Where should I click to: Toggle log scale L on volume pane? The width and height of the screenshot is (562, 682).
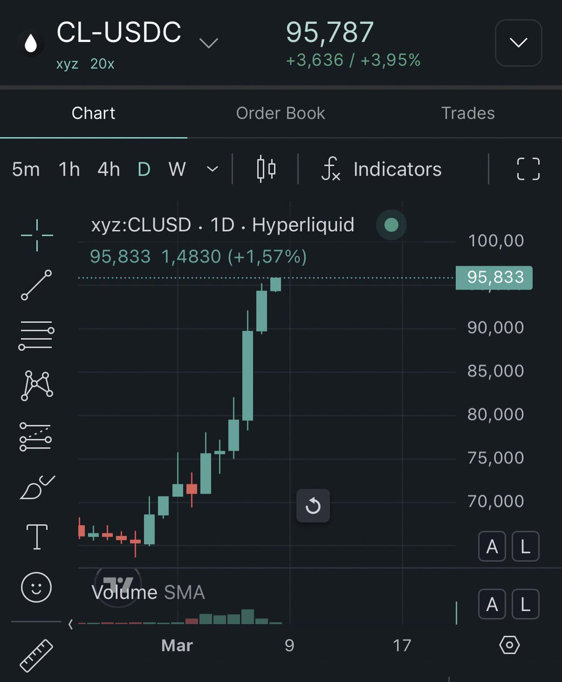(525, 604)
